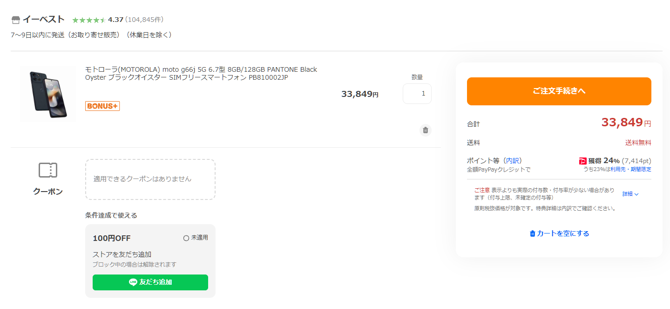Click the 100円OFF coupon title
The height and width of the screenshot is (309, 670).
tap(112, 238)
